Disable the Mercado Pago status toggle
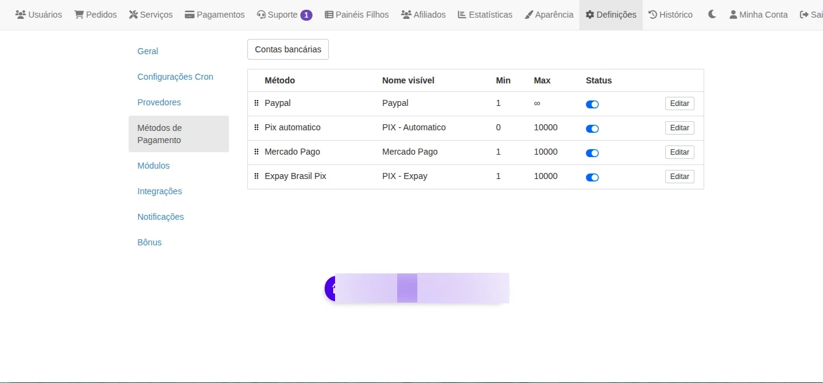 (x=592, y=153)
